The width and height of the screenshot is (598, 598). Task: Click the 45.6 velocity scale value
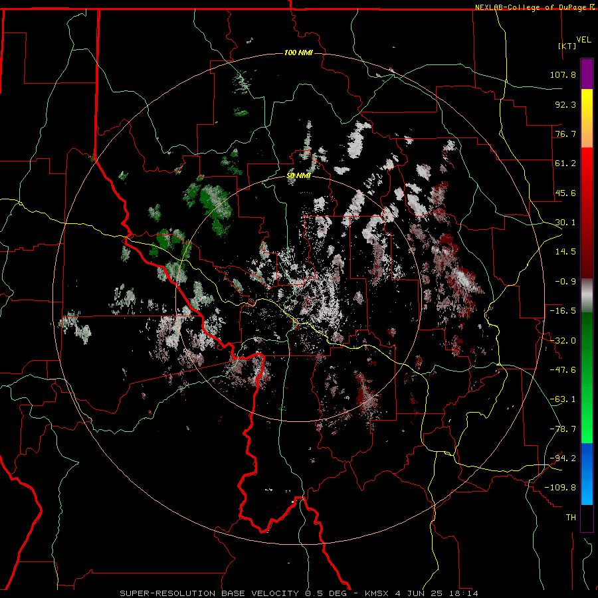(565, 193)
